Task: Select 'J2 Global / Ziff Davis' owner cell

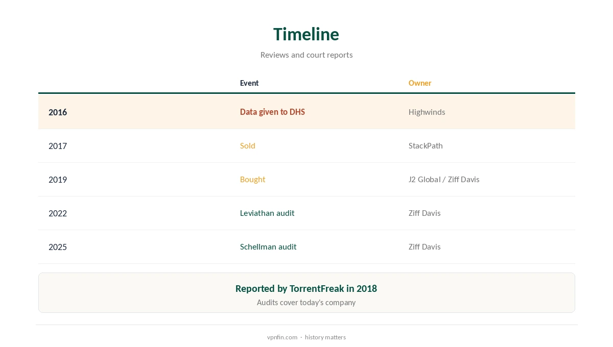Action: coord(444,179)
